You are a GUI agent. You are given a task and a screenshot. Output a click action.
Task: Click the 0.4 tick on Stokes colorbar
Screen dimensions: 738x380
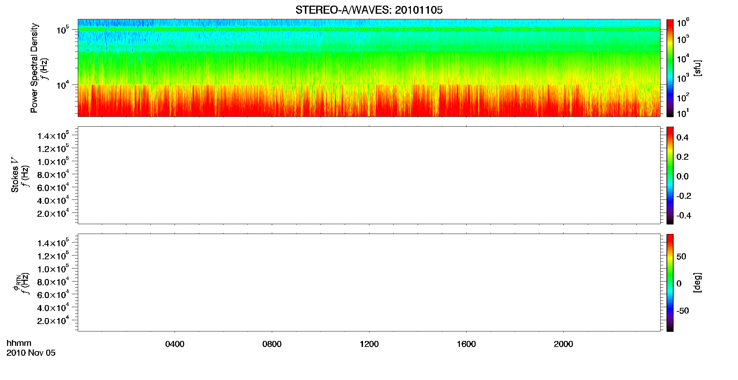[682, 138]
